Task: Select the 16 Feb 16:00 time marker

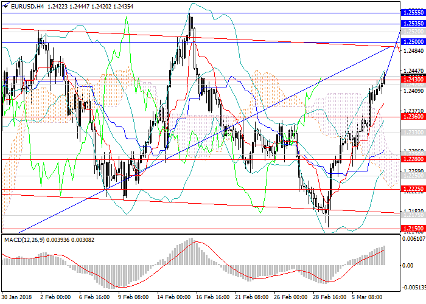Action: click(x=214, y=297)
